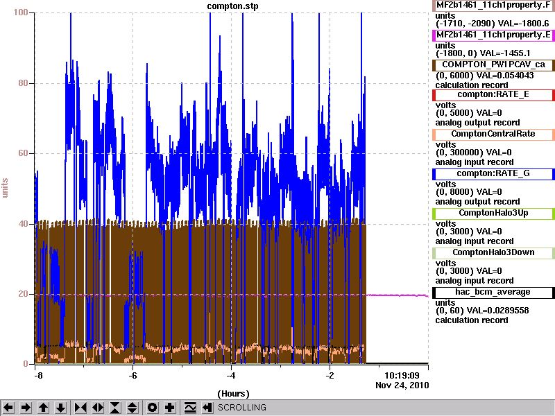Image resolution: width=555 pixels, height=416 pixels.
Task: Click 'analog output record' under compton:RATE_E
Action: [x=477, y=123]
